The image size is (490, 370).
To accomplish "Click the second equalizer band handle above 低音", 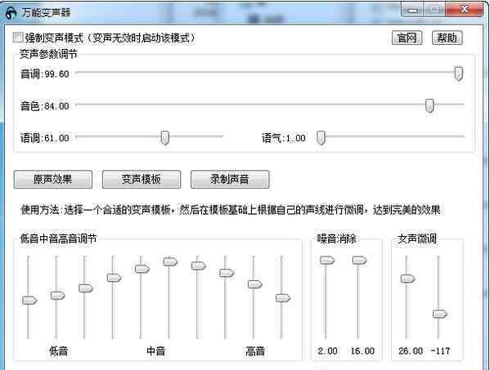I will 58,296.
